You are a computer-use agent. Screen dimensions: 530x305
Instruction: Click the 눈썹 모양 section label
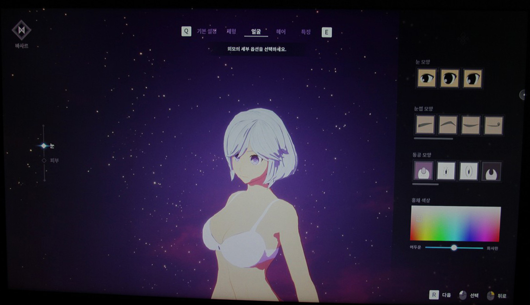point(423,108)
